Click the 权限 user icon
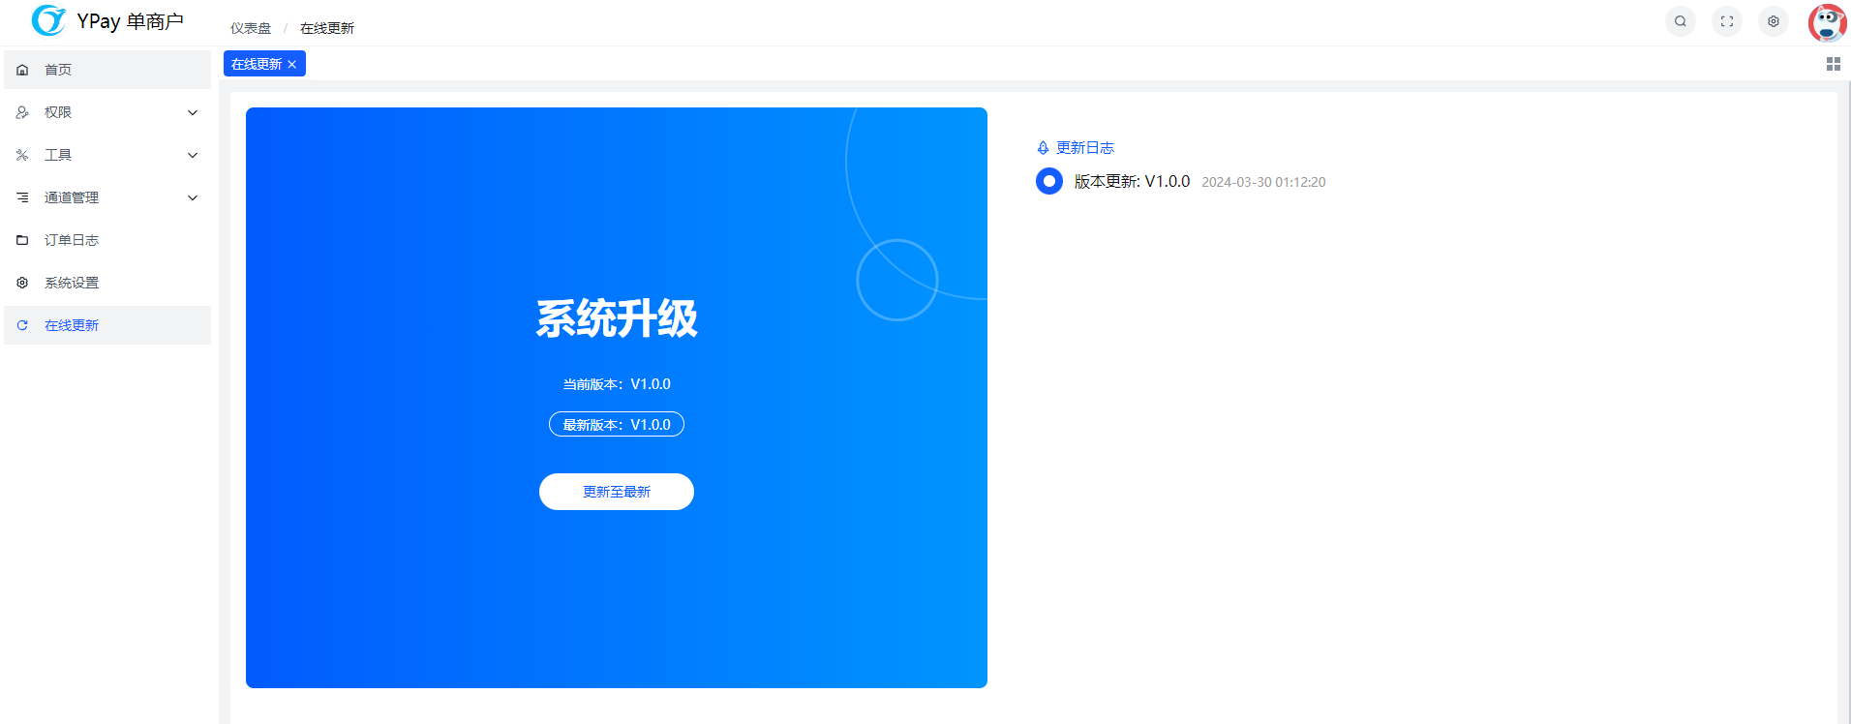 tap(22, 112)
